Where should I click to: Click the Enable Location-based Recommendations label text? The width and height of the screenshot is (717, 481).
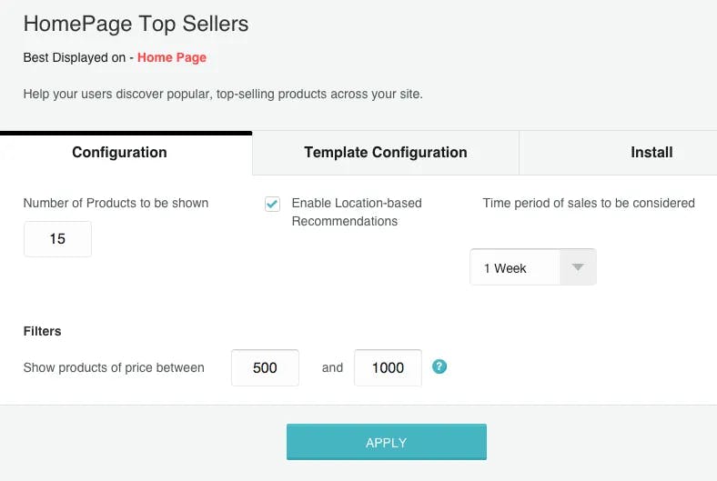pyautogui.click(x=357, y=212)
